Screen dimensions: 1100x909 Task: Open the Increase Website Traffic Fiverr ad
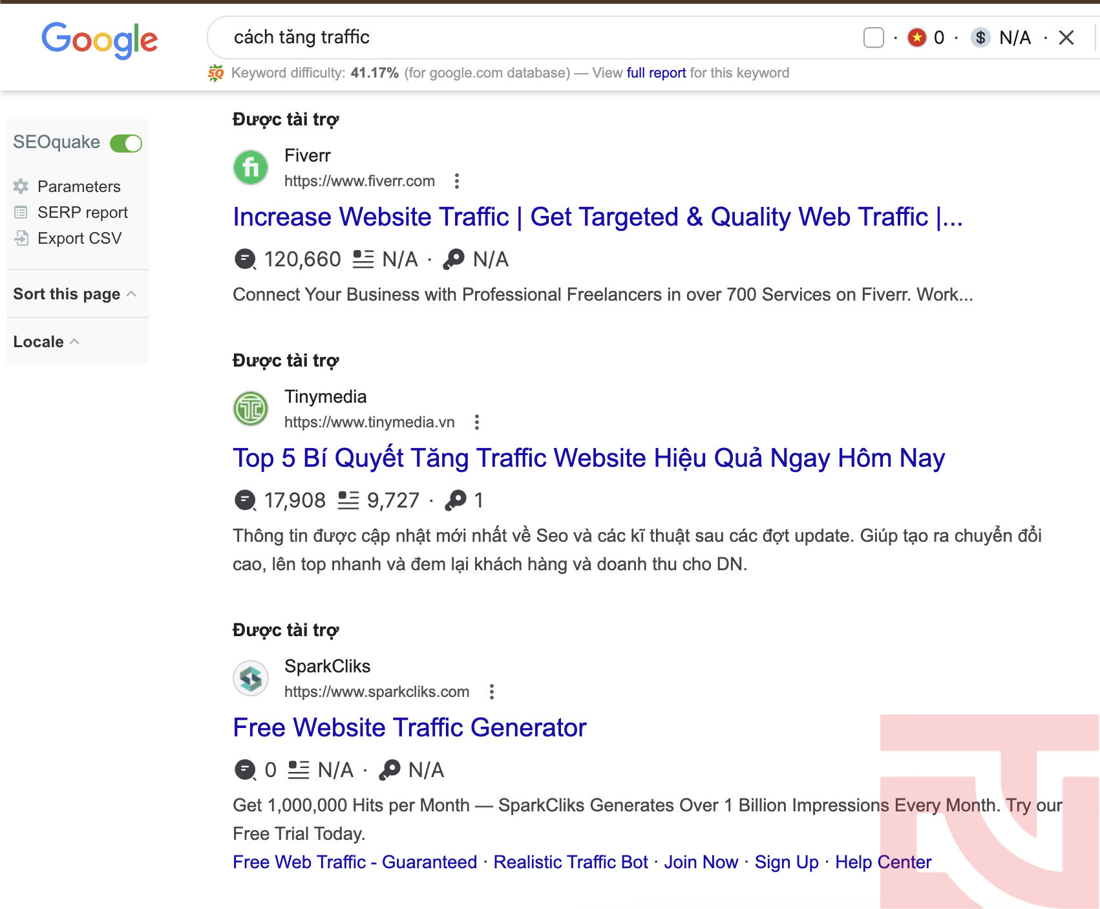pyautogui.click(x=598, y=217)
